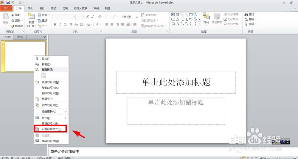Expand the shapes gallery More button
The height and width of the screenshot is (159, 298).
[x=200, y=24]
